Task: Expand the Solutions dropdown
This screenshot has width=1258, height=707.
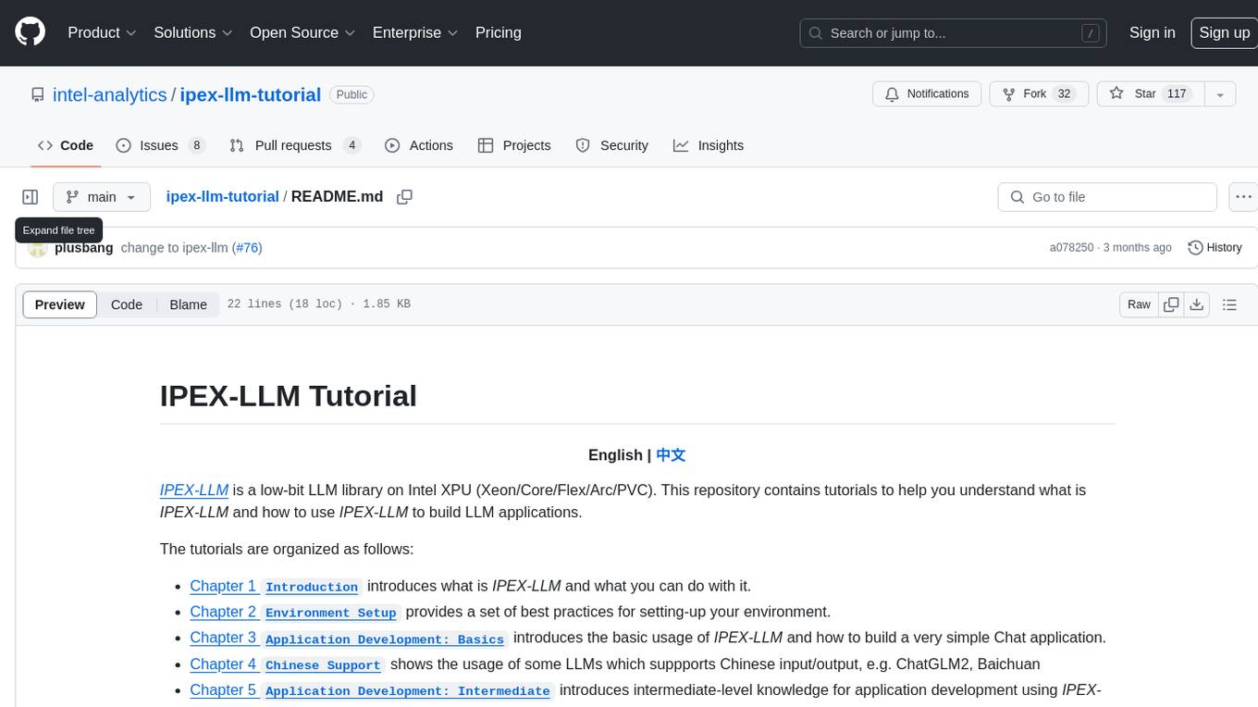Action: pyautogui.click(x=192, y=32)
